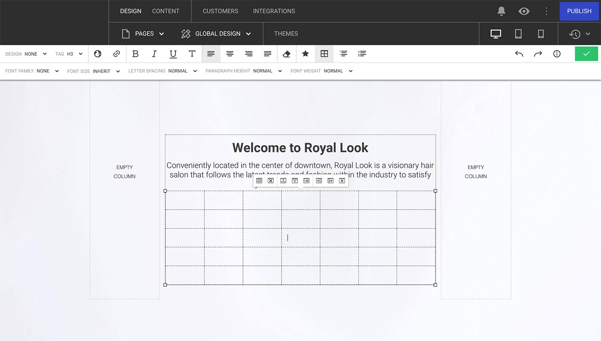Justify text alignment

267,54
